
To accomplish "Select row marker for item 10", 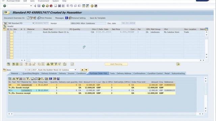I will [11, 32].
